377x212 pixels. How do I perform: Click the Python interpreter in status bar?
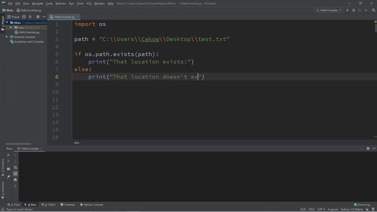(352, 210)
